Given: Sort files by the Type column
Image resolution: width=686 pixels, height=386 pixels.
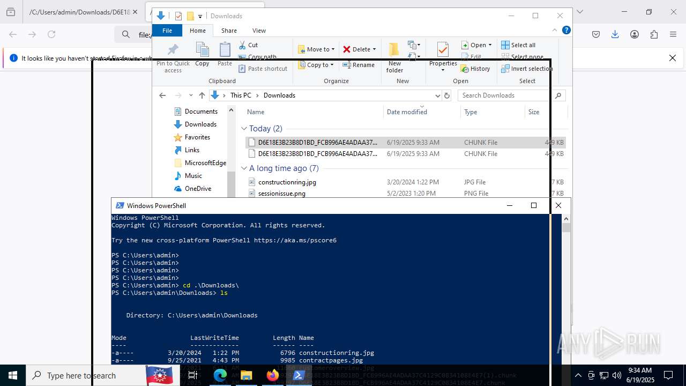Looking at the screenshot, I should pyautogui.click(x=493, y=112).
